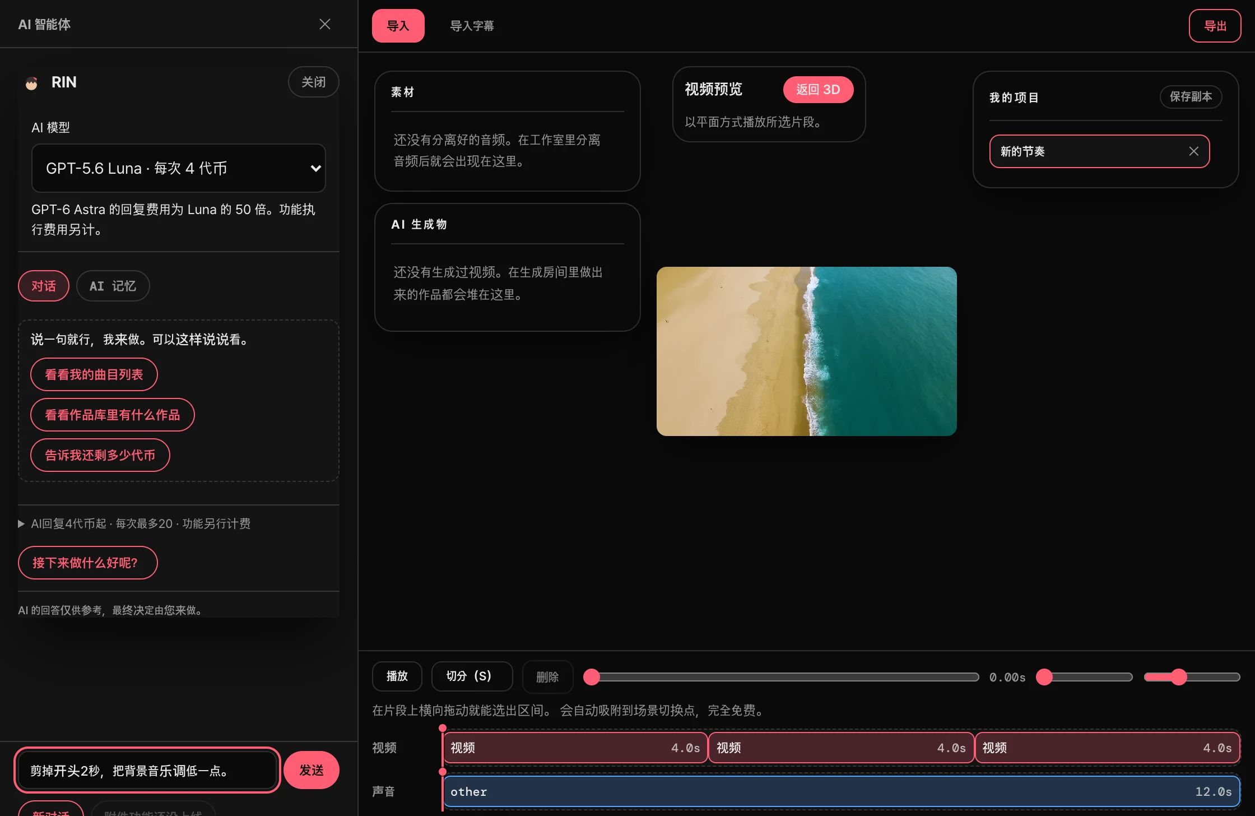The width and height of the screenshot is (1255, 816).
Task: Switch to the 对话 tab
Action: pos(44,286)
